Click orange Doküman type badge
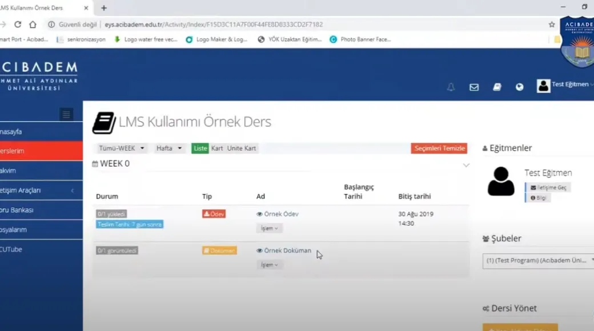The height and width of the screenshot is (331, 594). tap(219, 251)
